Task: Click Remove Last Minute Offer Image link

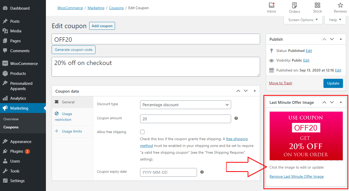Action: coord(297,176)
